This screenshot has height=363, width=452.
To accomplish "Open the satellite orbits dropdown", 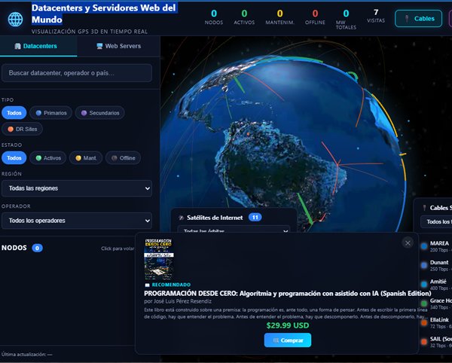I will [234, 230].
